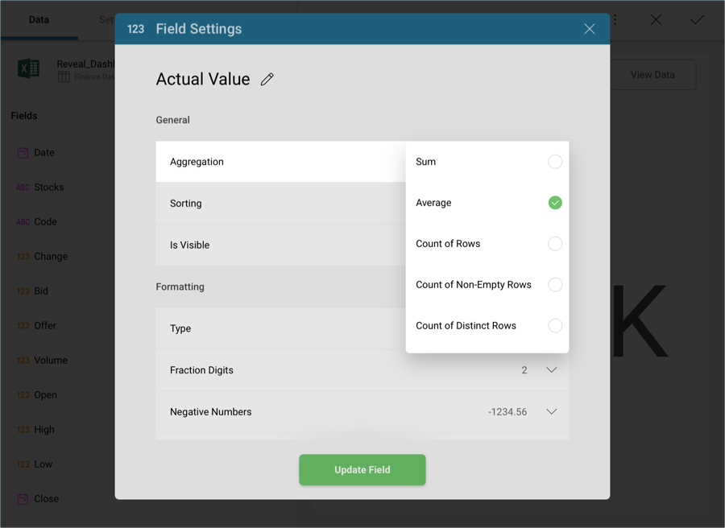The width and height of the screenshot is (725, 528).
Task: Choose the Count of Distinct Rows option
Action: (555, 326)
